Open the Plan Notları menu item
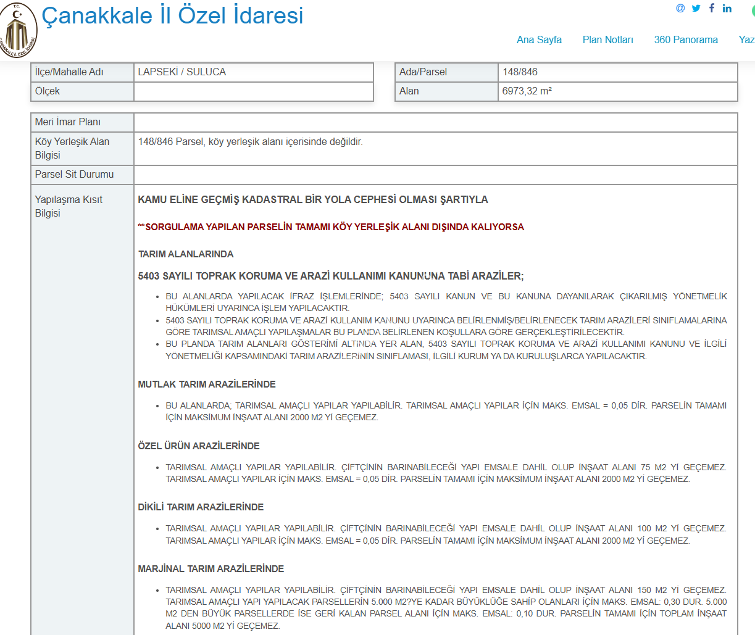 (x=607, y=39)
